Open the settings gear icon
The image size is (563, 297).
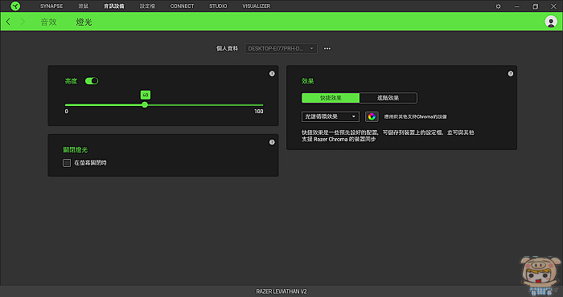498,6
